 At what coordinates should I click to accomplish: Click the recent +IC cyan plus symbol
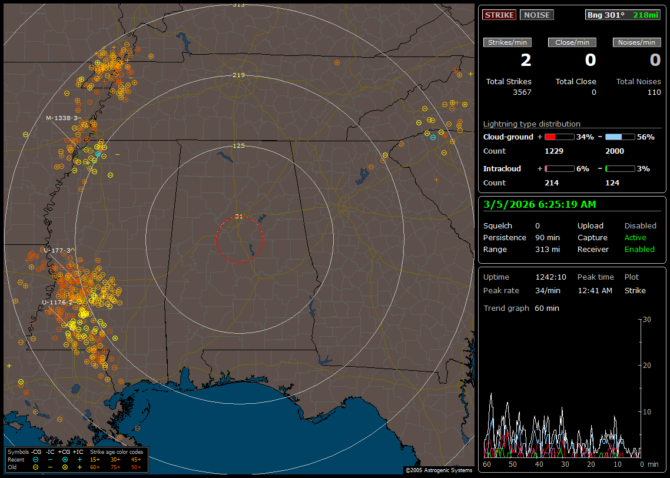pos(79,459)
